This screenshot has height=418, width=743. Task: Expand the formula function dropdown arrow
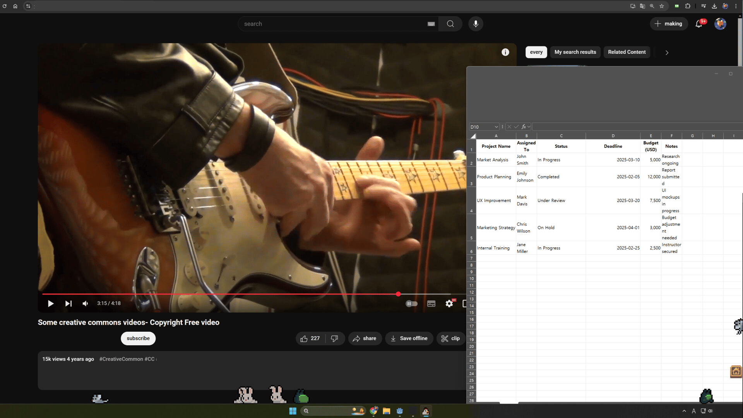pyautogui.click(x=529, y=127)
